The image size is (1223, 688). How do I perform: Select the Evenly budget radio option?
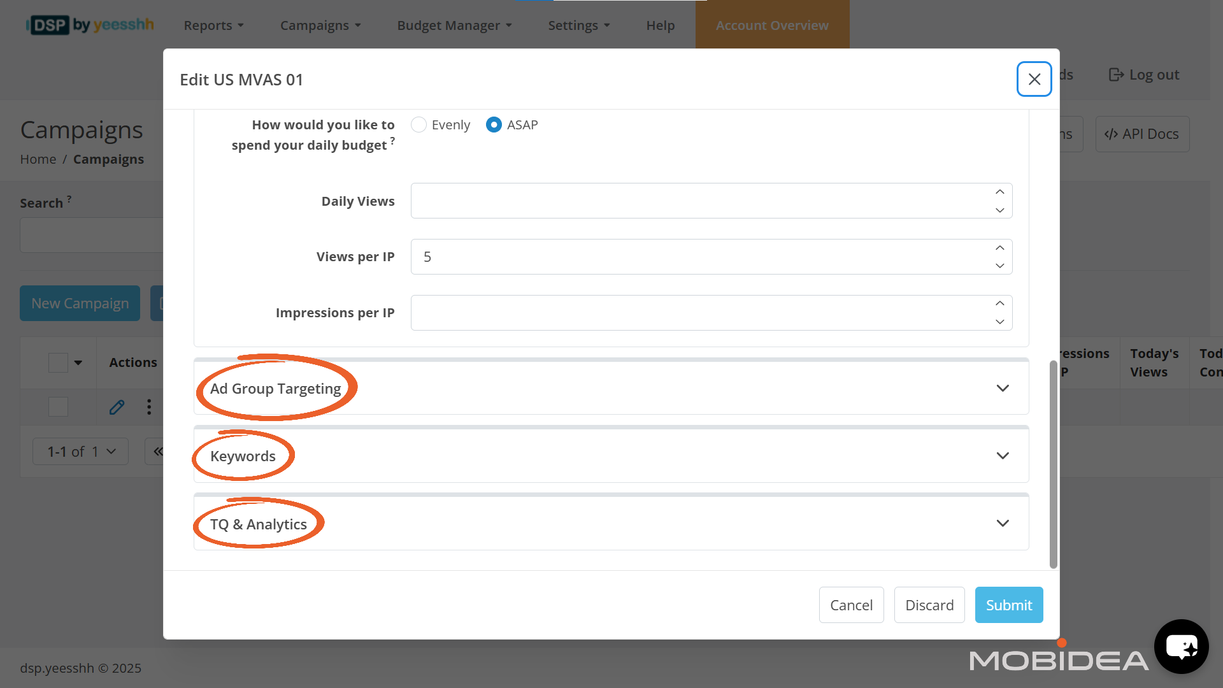418,125
